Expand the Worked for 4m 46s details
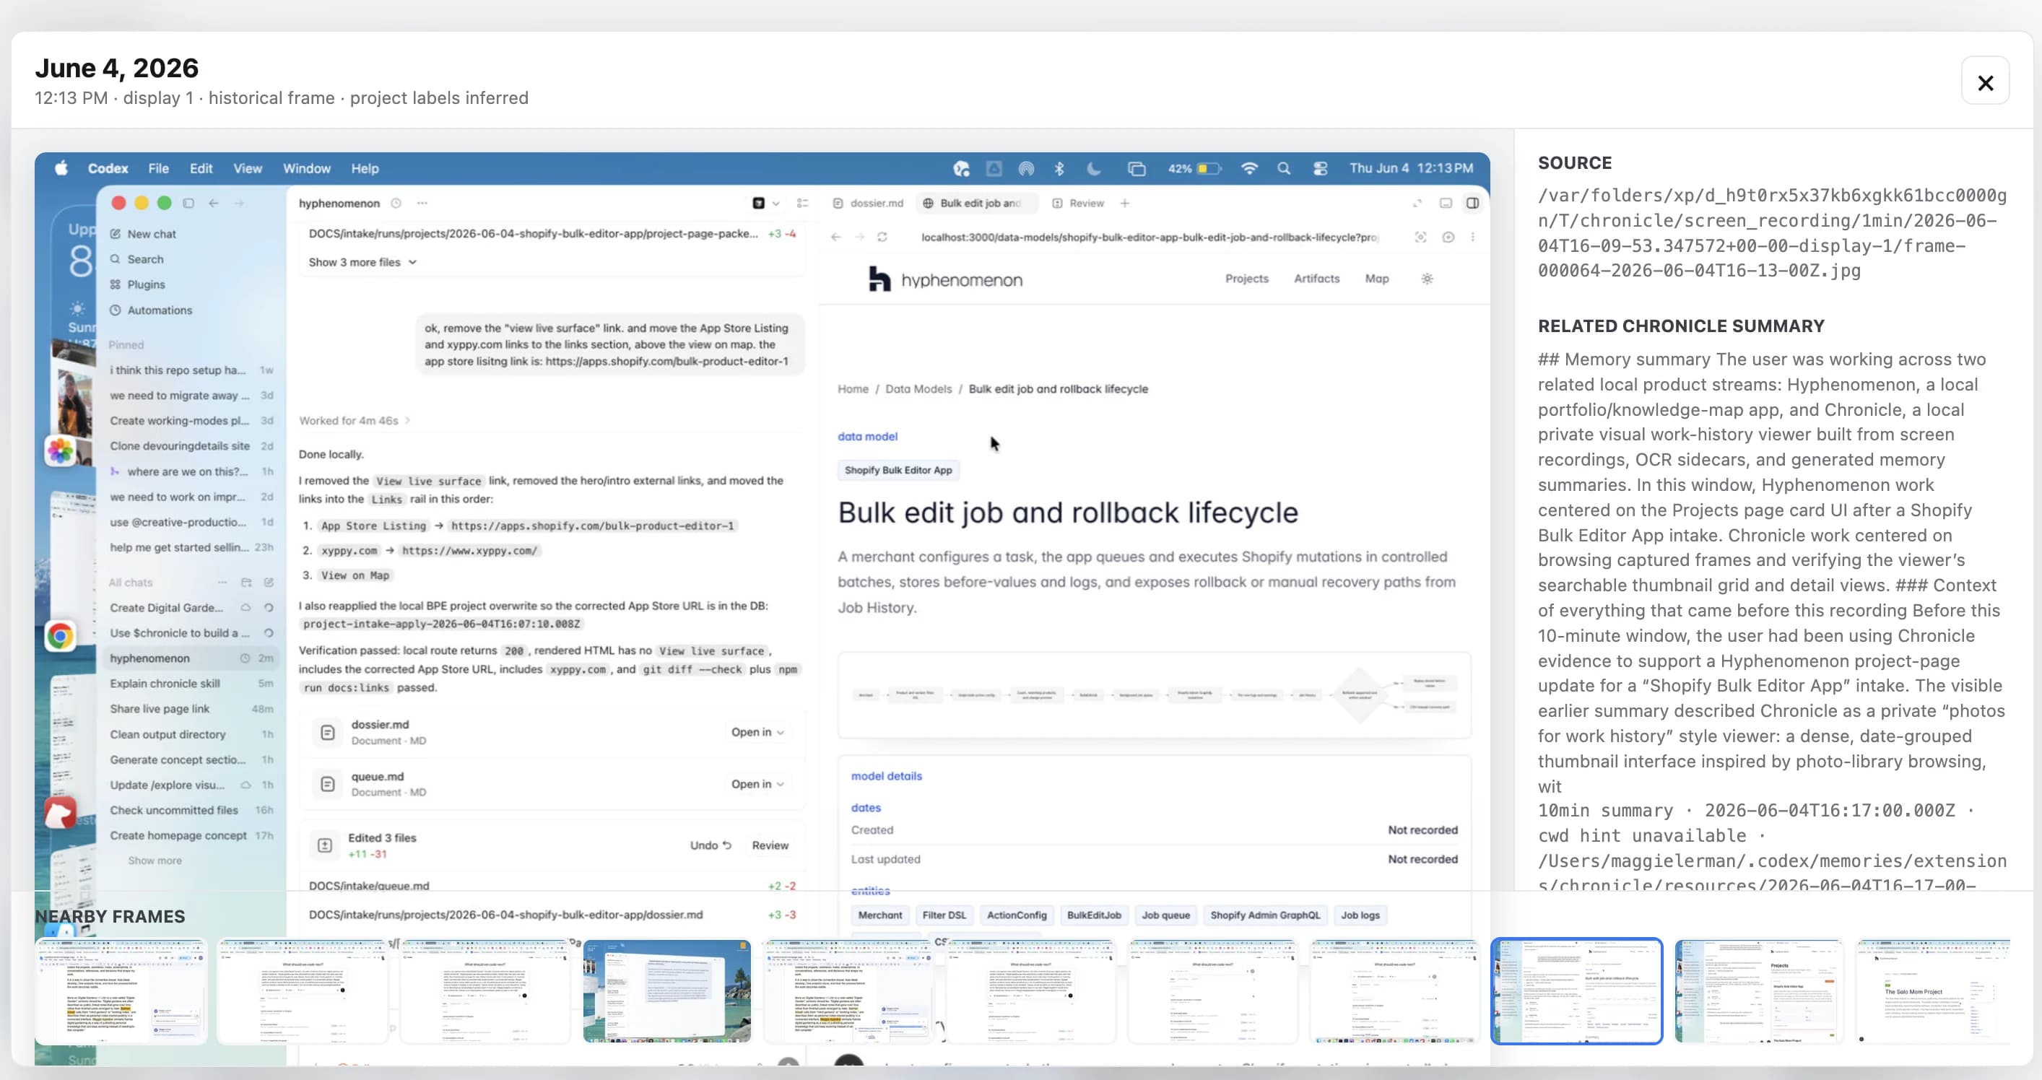The width and height of the screenshot is (2042, 1080). 355,421
